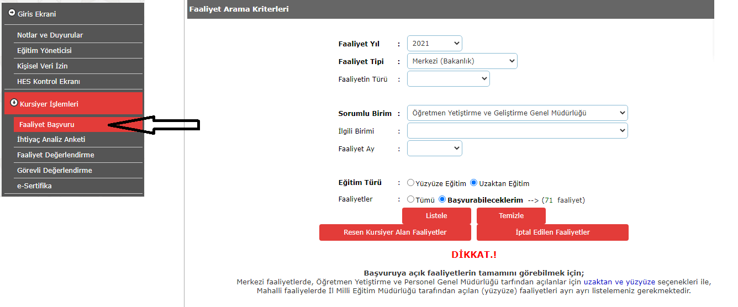Open the Sorumlu Birim dropdown
The image size is (738, 307).
[517, 113]
